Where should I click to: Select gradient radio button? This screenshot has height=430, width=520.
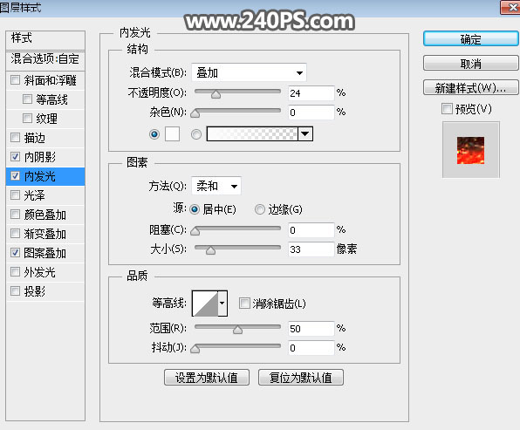(196, 134)
